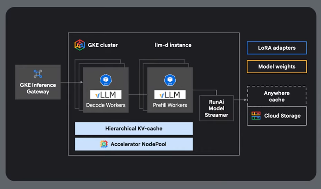Select the Decode Workers label

[105, 105]
